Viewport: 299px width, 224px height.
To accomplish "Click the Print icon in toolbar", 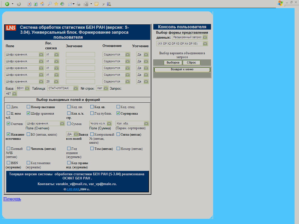I will click(x=78, y=4).
